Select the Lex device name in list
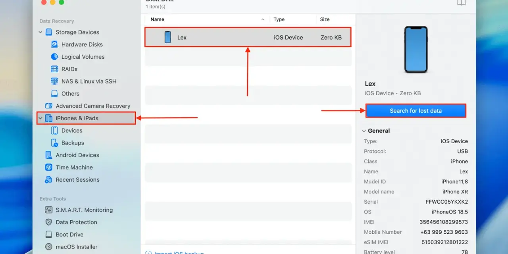 point(182,37)
